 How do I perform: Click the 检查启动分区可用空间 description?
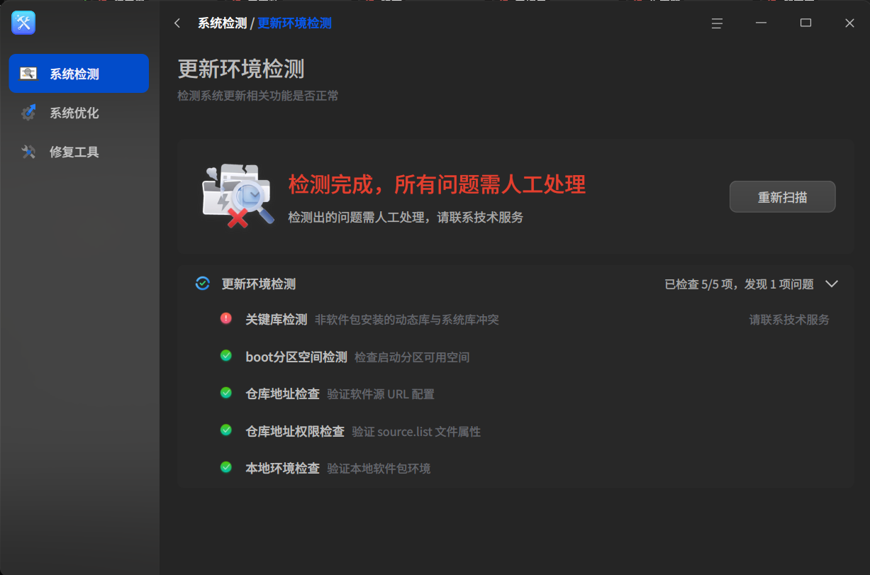click(412, 357)
